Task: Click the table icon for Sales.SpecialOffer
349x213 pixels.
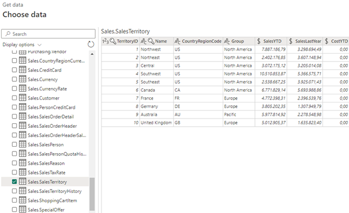Action: (22, 210)
